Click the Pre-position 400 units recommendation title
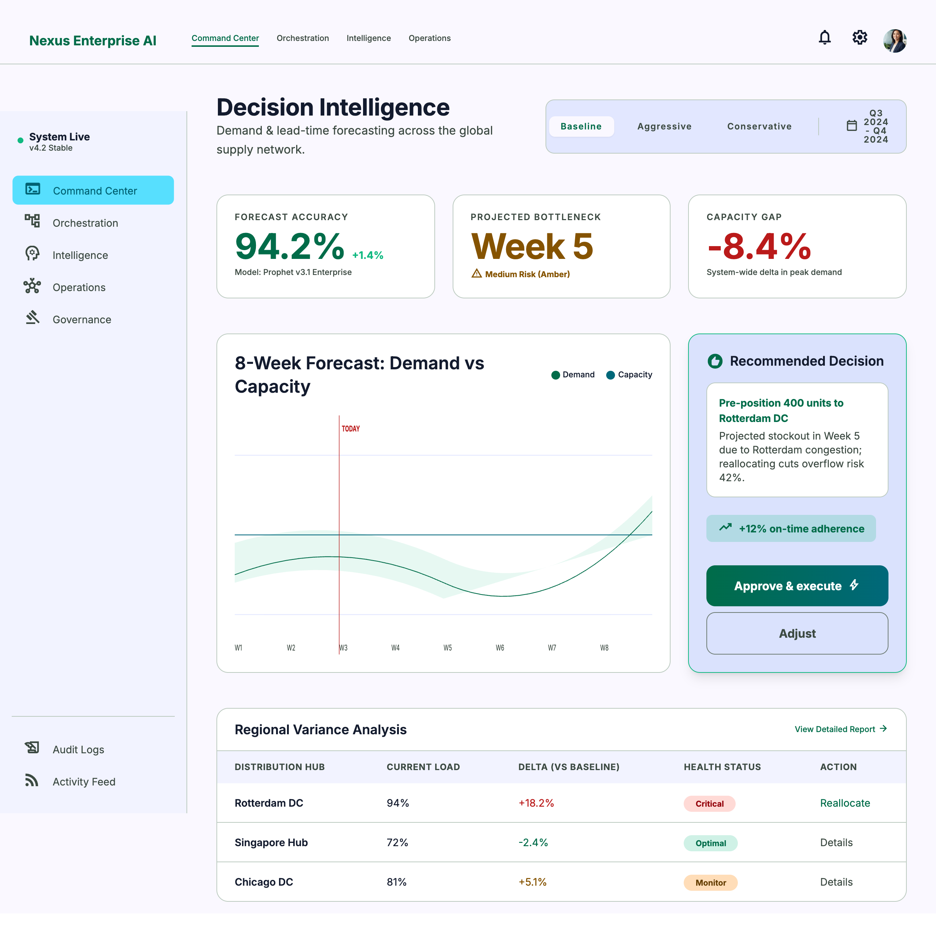 (x=781, y=410)
